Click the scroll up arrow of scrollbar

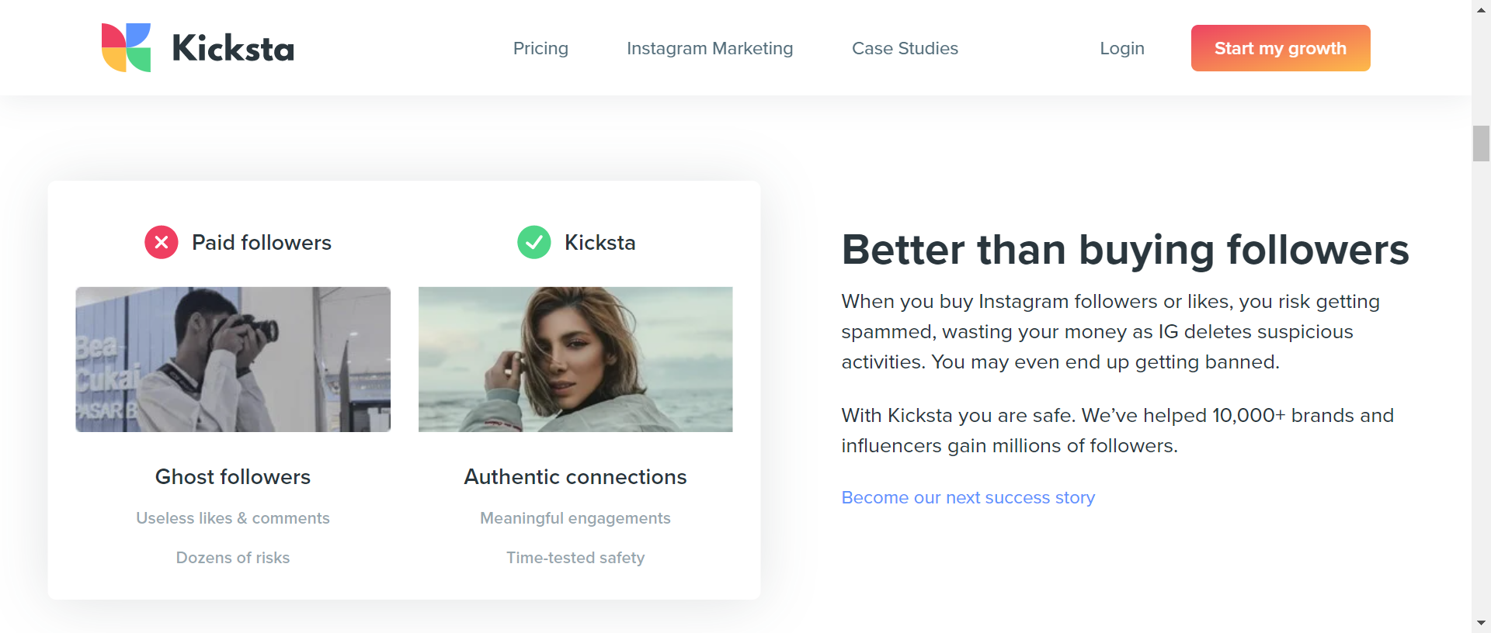pos(1481,8)
